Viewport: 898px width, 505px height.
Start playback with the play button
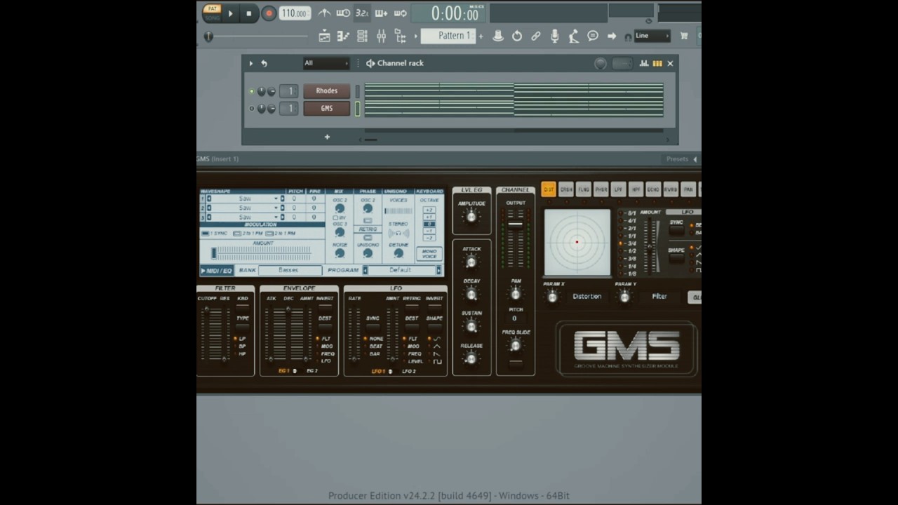tap(230, 13)
